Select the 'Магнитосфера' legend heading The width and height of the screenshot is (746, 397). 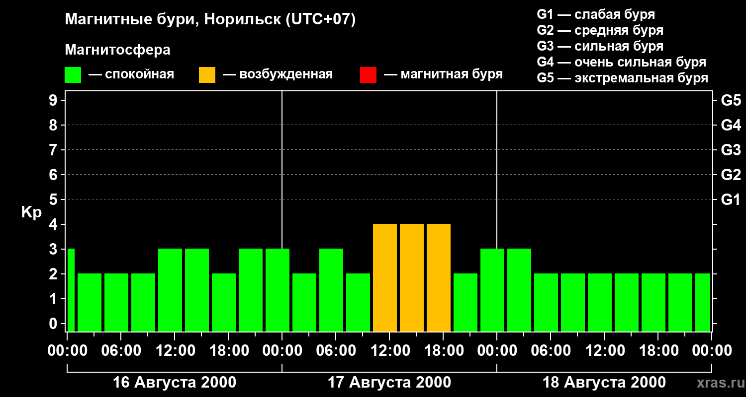118,50
